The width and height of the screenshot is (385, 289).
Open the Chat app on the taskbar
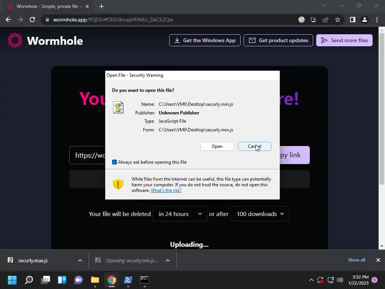[78, 280]
